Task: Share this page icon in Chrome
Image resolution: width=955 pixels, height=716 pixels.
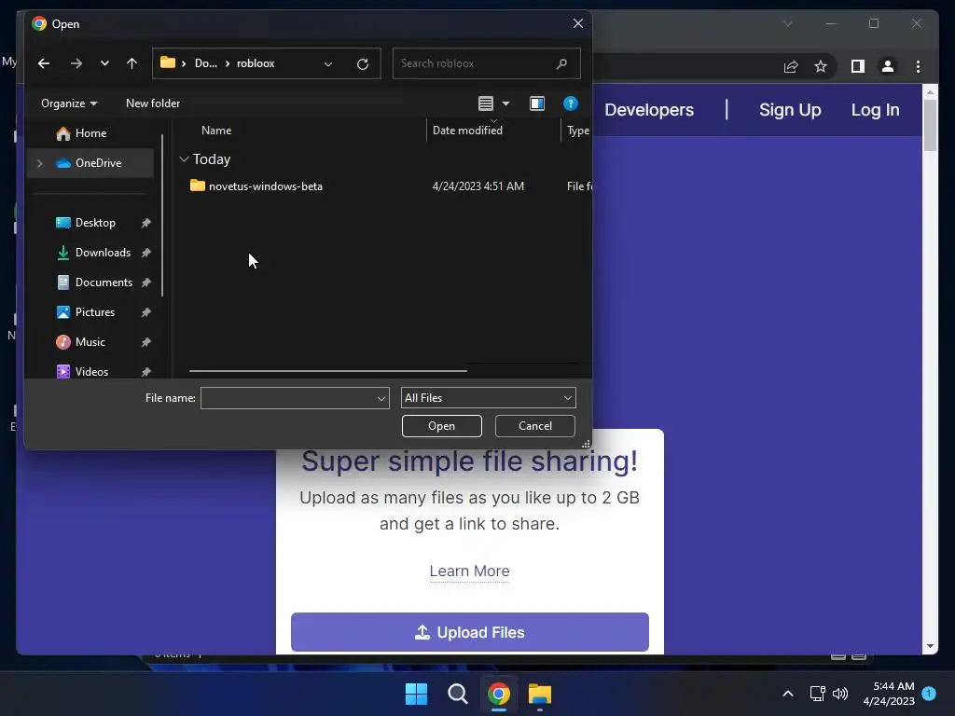Action: click(x=791, y=66)
